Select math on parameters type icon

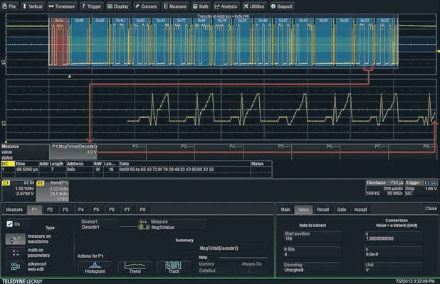(x=16, y=253)
